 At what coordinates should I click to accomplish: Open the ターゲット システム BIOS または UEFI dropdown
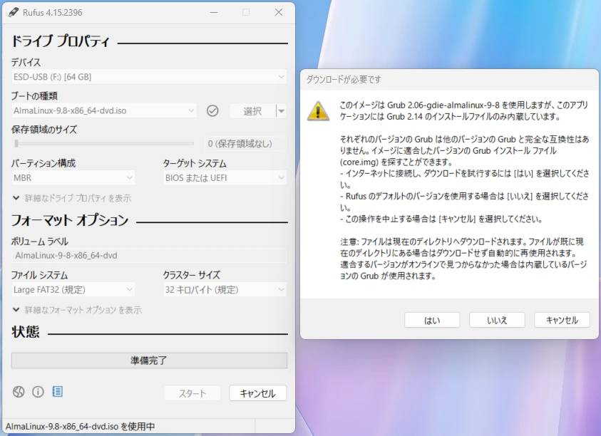225,178
